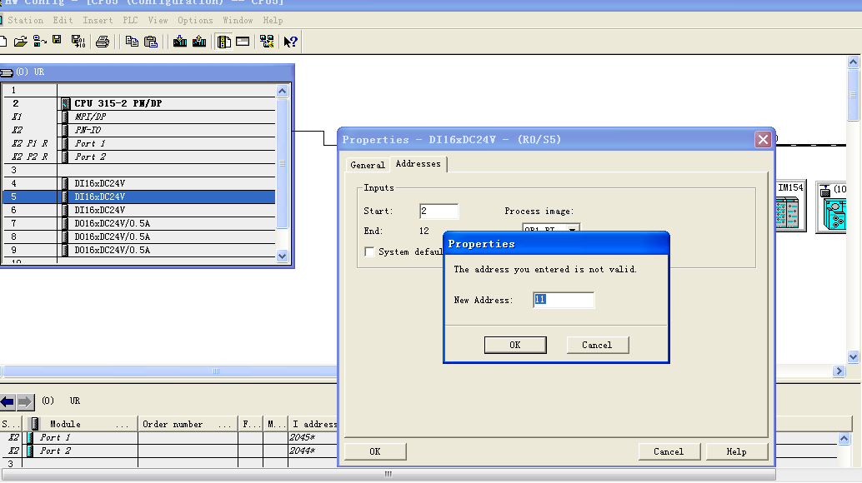Open the View menu

click(158, 20)
